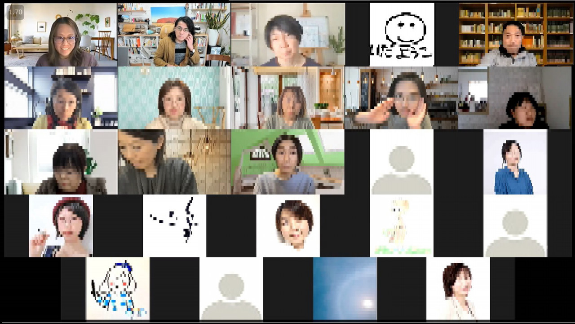Select the pale yellow illustrated character avatar
The height and width of the screenshot is (324, 575).
[401, 225]
